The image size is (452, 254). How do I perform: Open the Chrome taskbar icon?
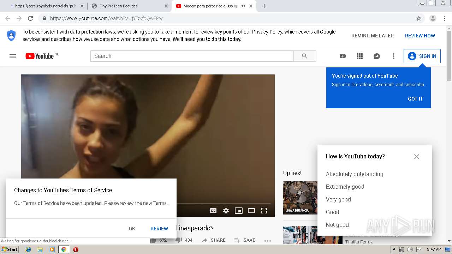pyautogui.click(x=64, y=249)
